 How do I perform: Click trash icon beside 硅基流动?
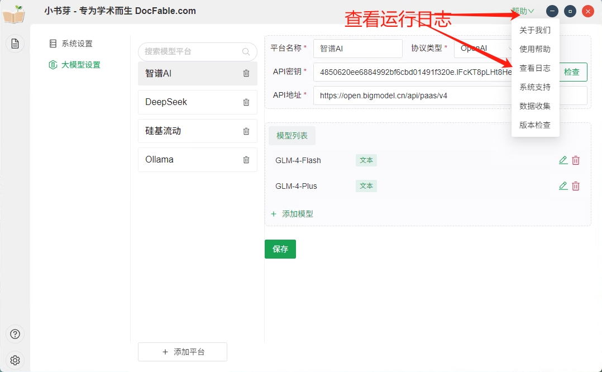click(246, 131)
